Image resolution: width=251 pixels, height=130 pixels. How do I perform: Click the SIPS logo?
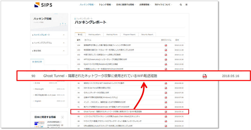click(43, 5)
